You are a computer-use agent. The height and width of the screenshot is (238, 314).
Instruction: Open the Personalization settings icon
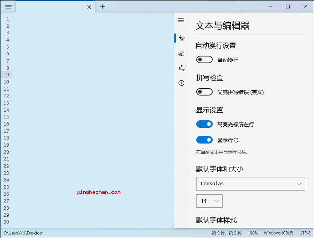(181, 53)
